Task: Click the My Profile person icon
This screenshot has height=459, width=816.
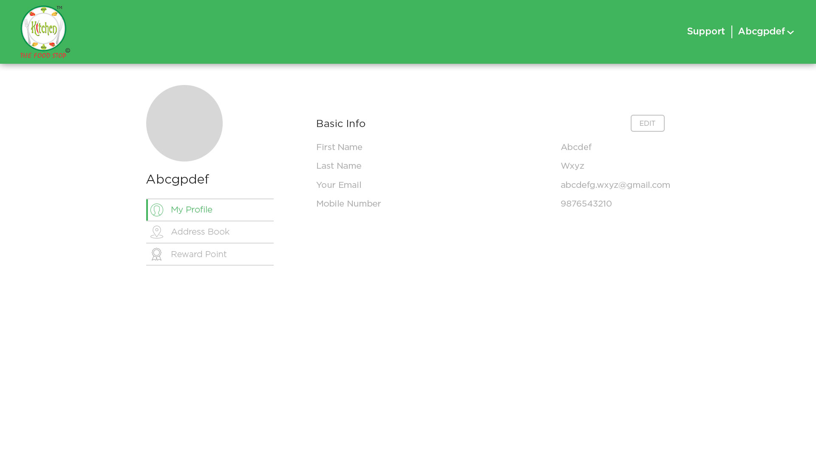Action: click(x=157, y=210)
